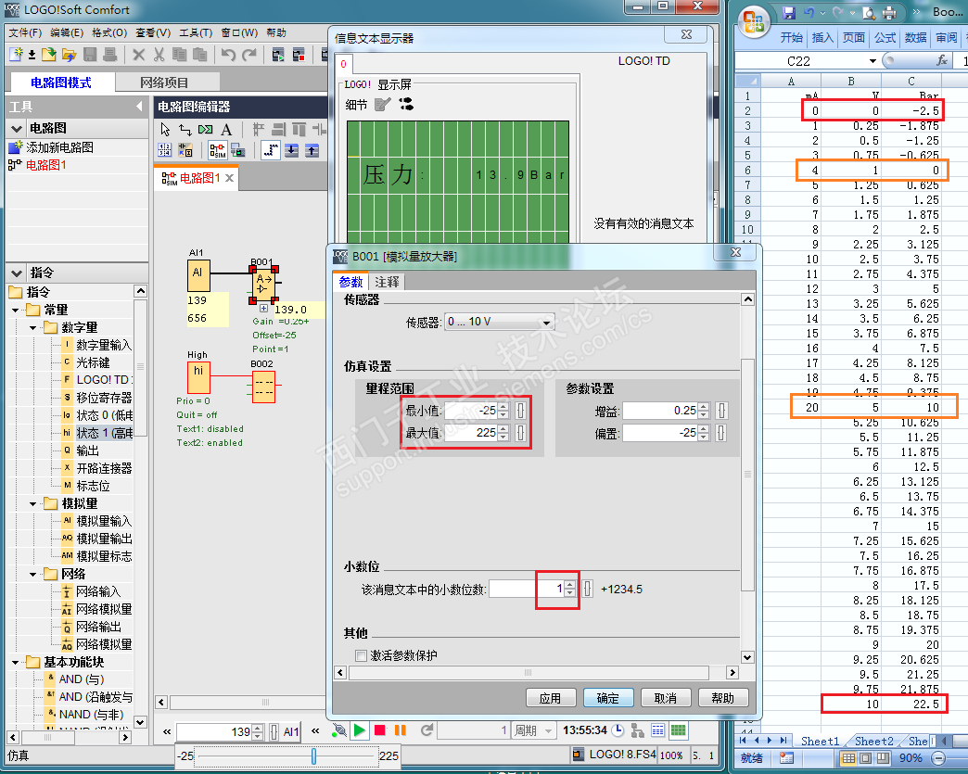The width and height of the screenshot is (968, 774).
Task: Click the simulation clock time icon
Action: (618, 730)
